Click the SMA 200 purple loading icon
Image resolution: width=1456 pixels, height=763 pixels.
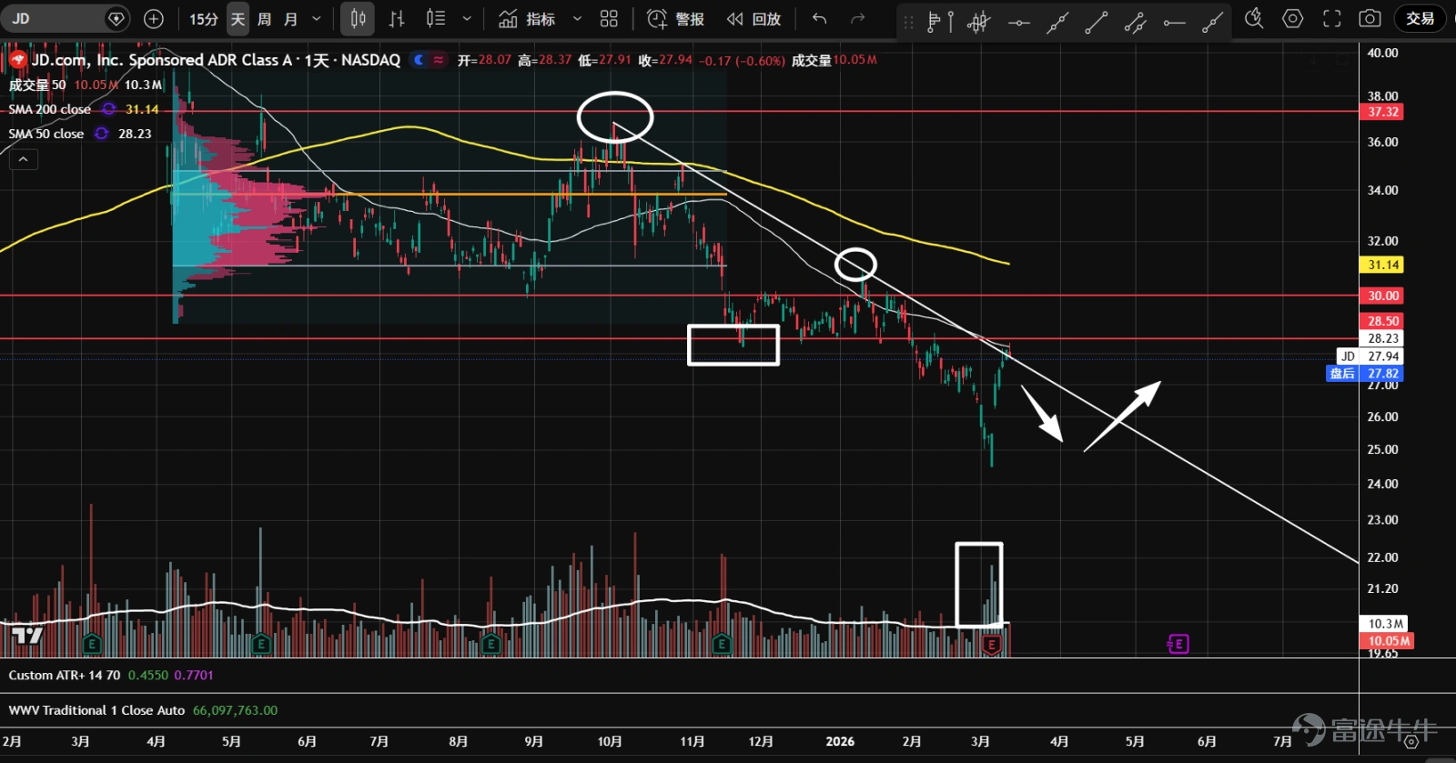click(x=108, y=109)
